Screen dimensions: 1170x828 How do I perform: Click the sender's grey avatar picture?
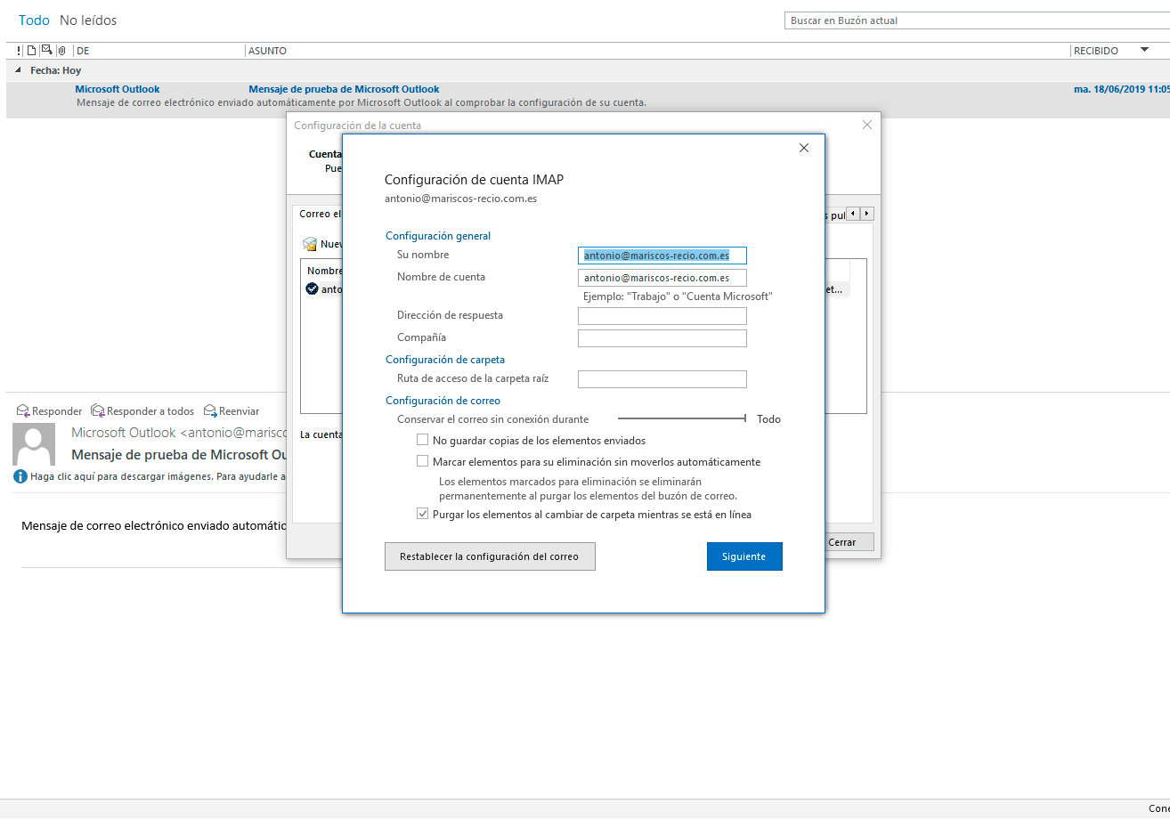click(34, 444)
